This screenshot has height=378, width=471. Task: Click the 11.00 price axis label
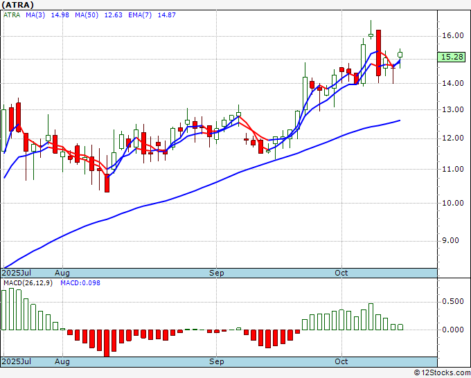pos(453,169)
